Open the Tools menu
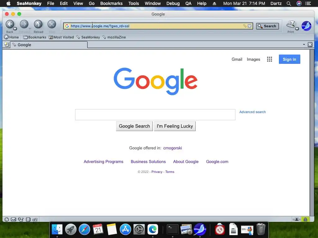This screenshot has height=238, width=318. click(134, 3)
